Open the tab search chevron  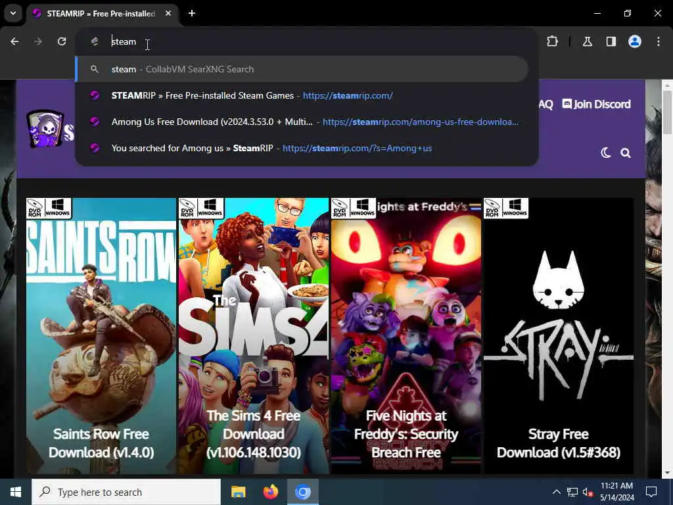click(x=13, y=13)
